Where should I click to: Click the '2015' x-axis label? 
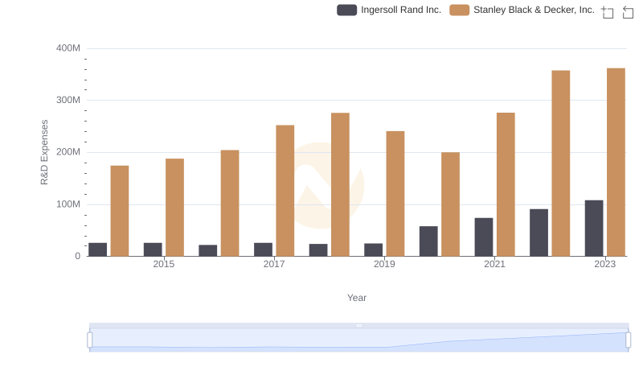click(164, 264)
